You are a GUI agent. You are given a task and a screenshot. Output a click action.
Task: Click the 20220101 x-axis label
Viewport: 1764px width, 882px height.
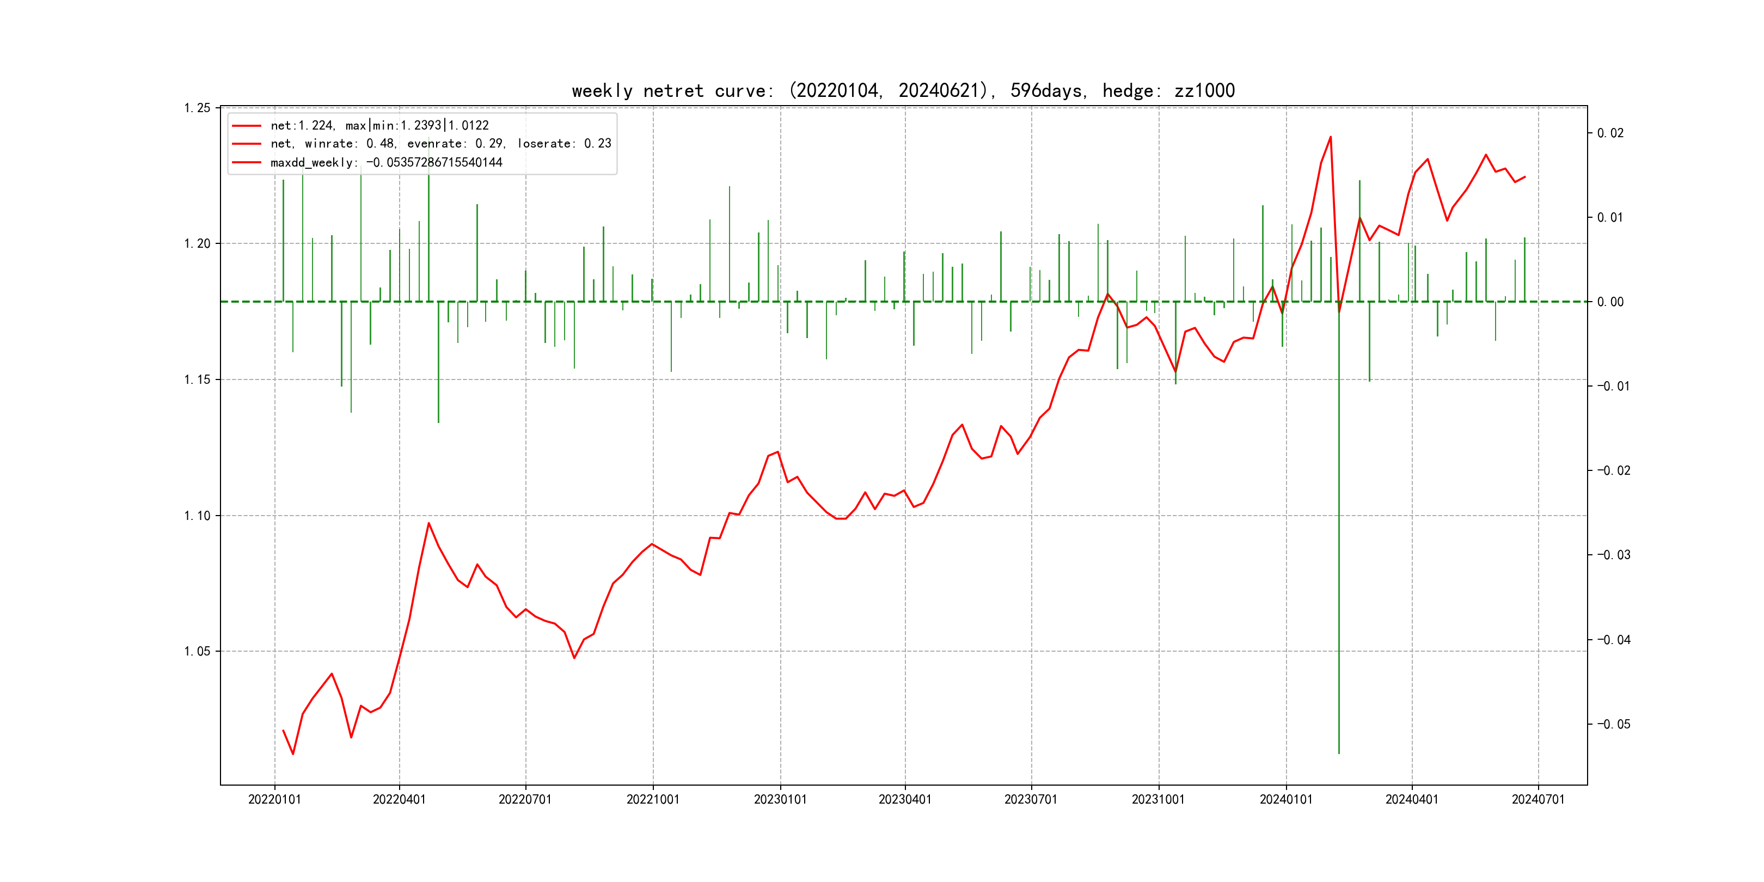click(x=274, y=799)
